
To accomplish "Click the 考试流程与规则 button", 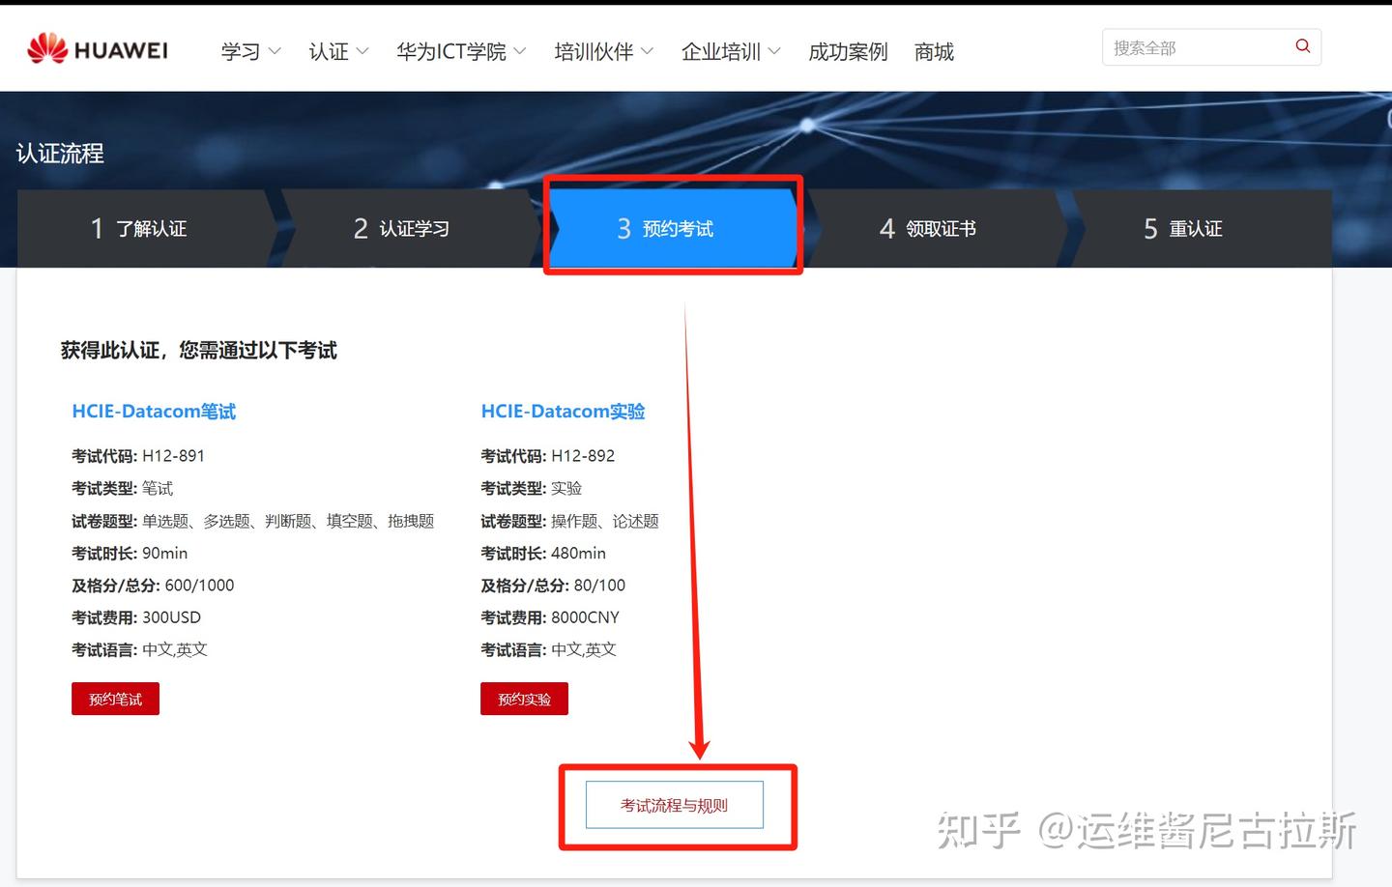I will [676, 804].
